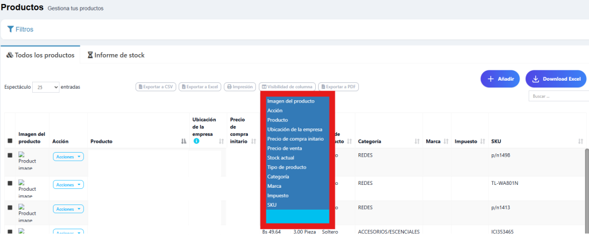Sort by the Producto column sort icon
Image resolution: width=589 pixels, height=235 pixels.
(x=183, y=141)
